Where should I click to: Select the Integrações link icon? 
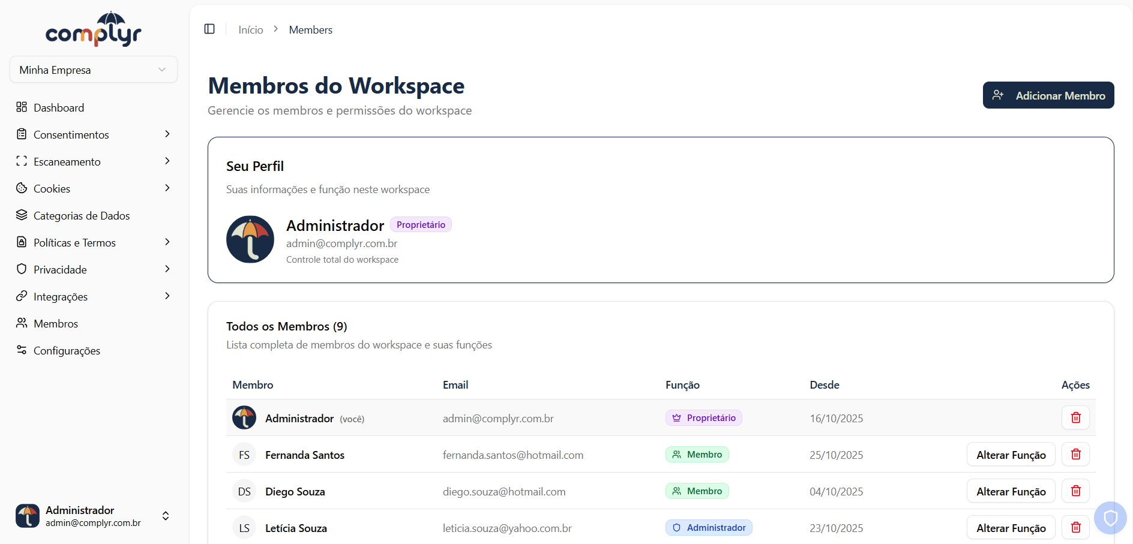(x=22, y=296)
